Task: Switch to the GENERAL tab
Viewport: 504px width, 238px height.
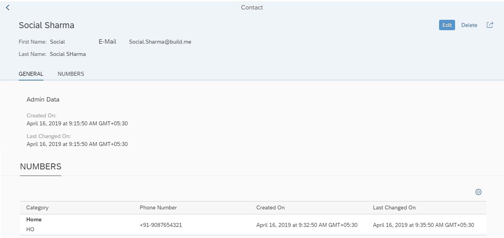Action: [x=31, y=74]
